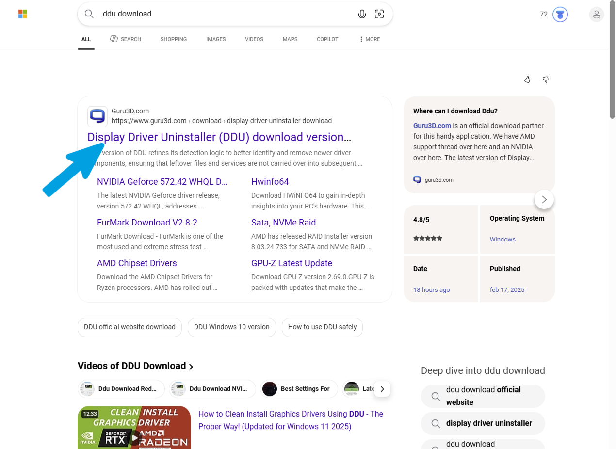The image size is (616, 449).
Task: Open visual search camera icon
Action: (x=379, y=14)
